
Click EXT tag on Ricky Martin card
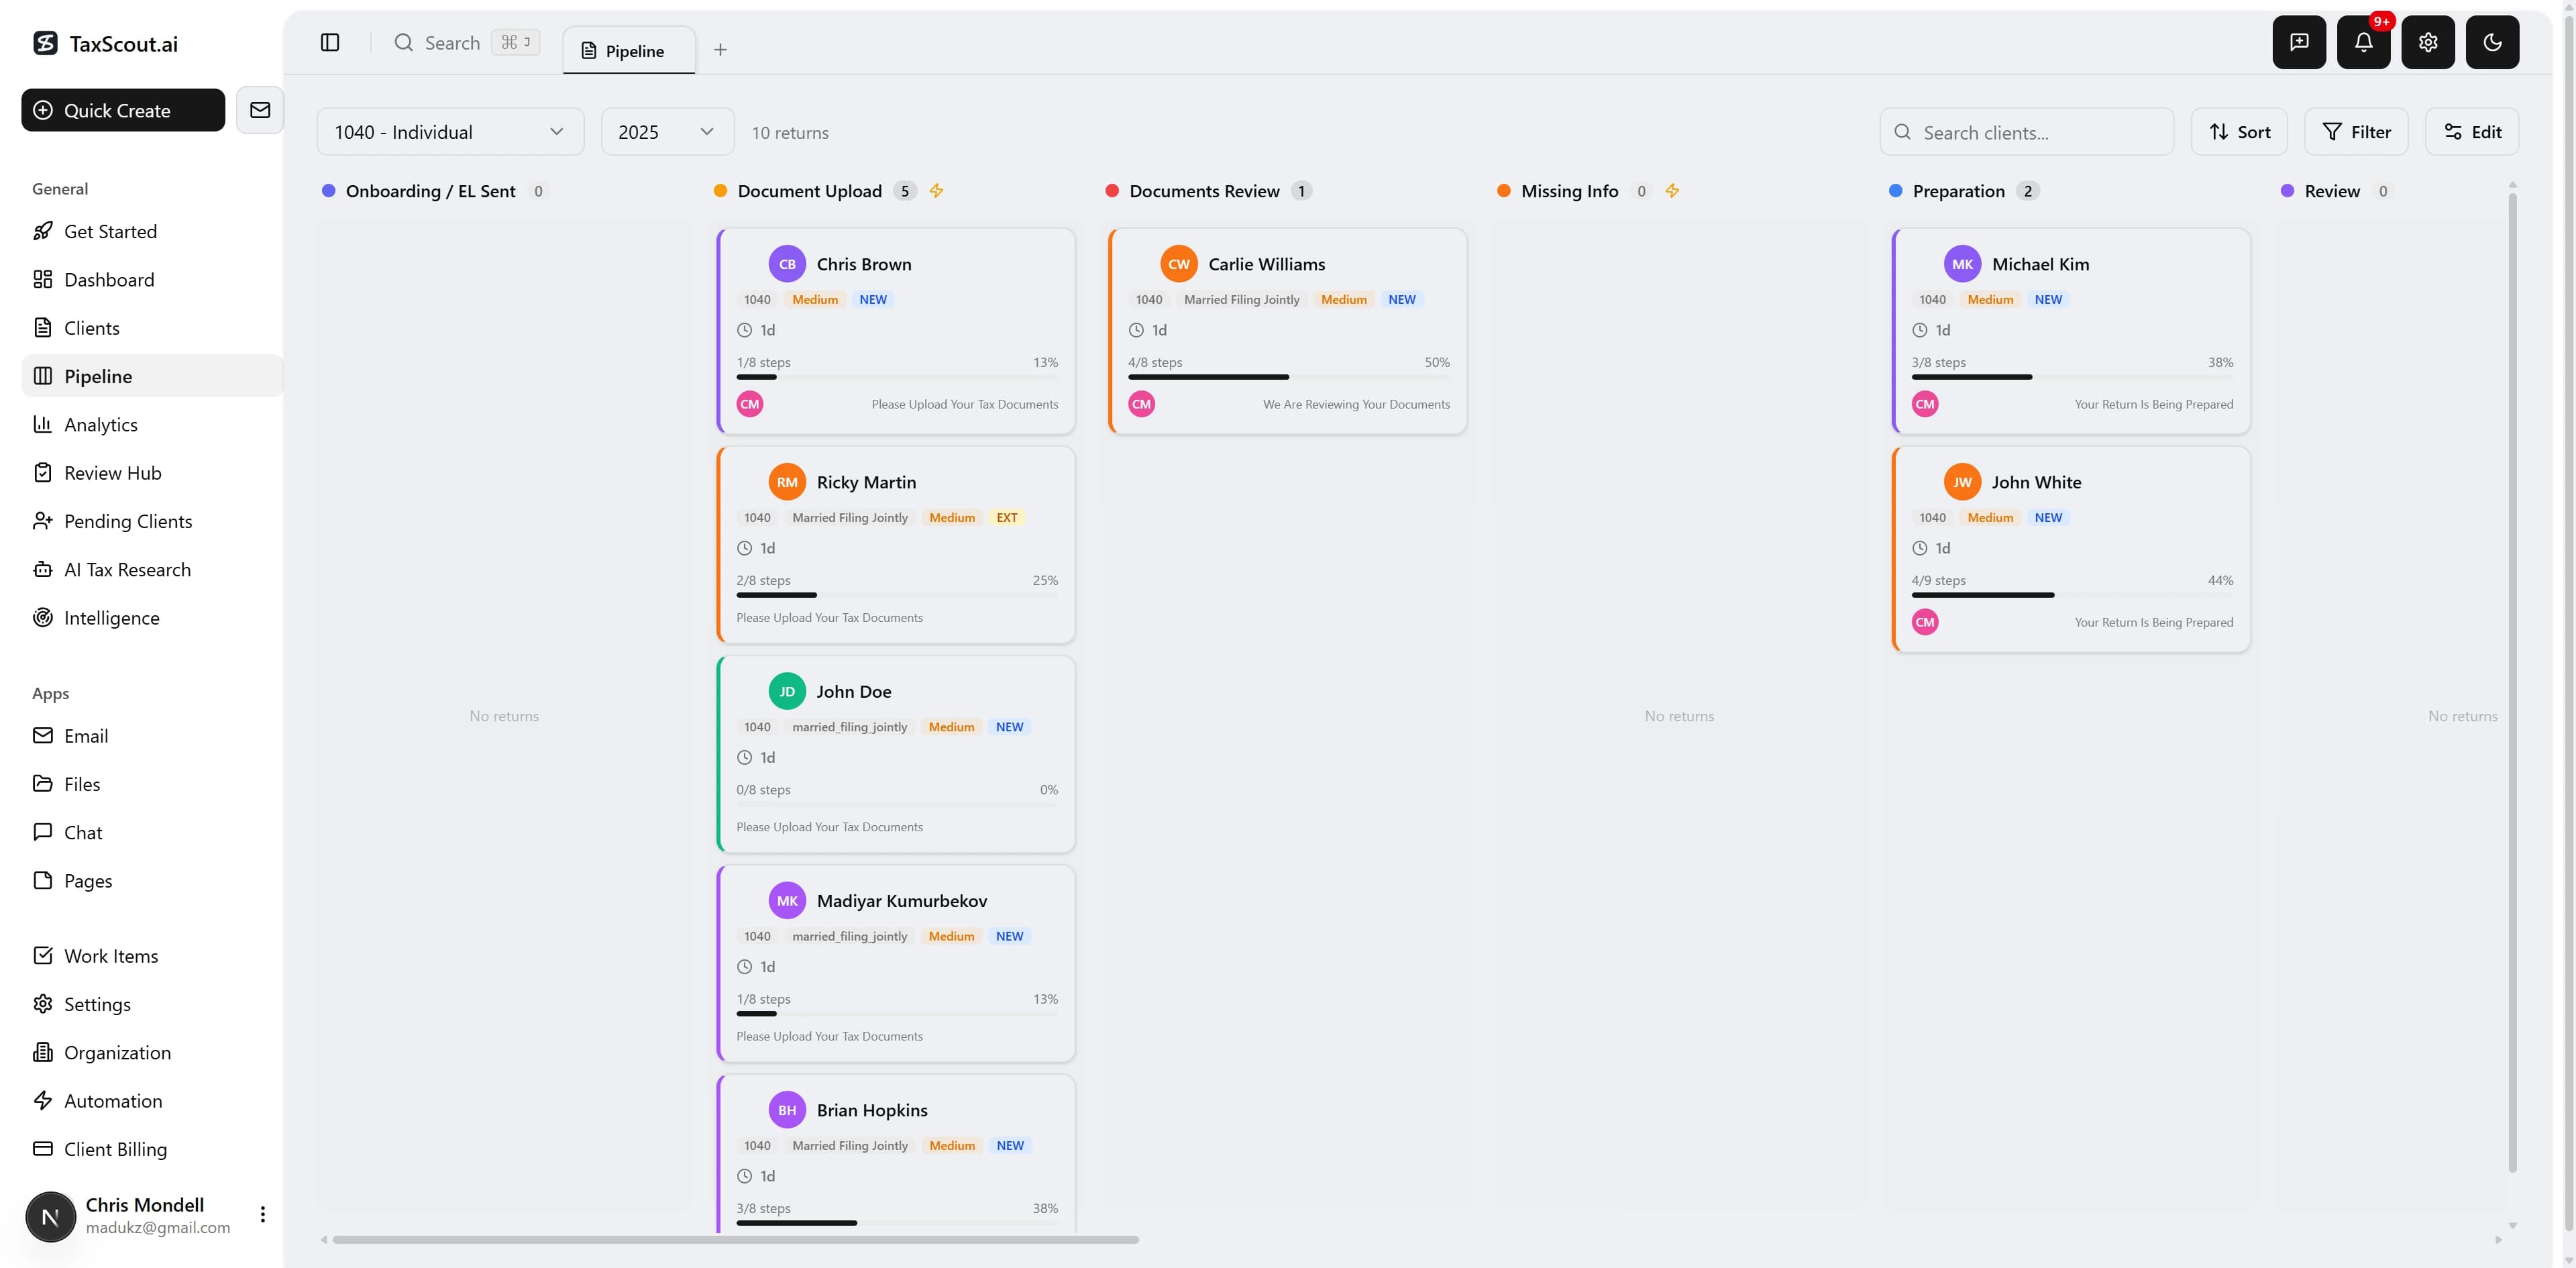tap(1006, 517)
